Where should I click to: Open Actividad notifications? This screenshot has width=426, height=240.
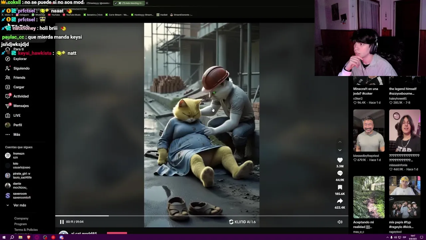pos(21,96)
